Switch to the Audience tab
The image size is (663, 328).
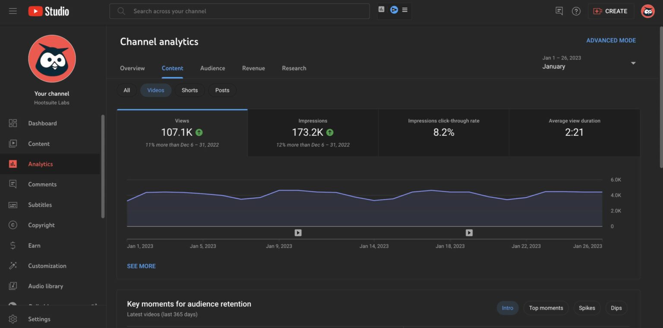coord(212,68)
